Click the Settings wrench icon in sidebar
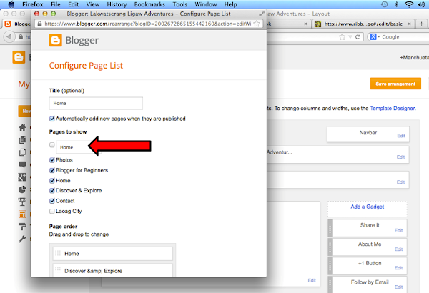The height and width of the screenshot is (293, 429). coord(22,239)
